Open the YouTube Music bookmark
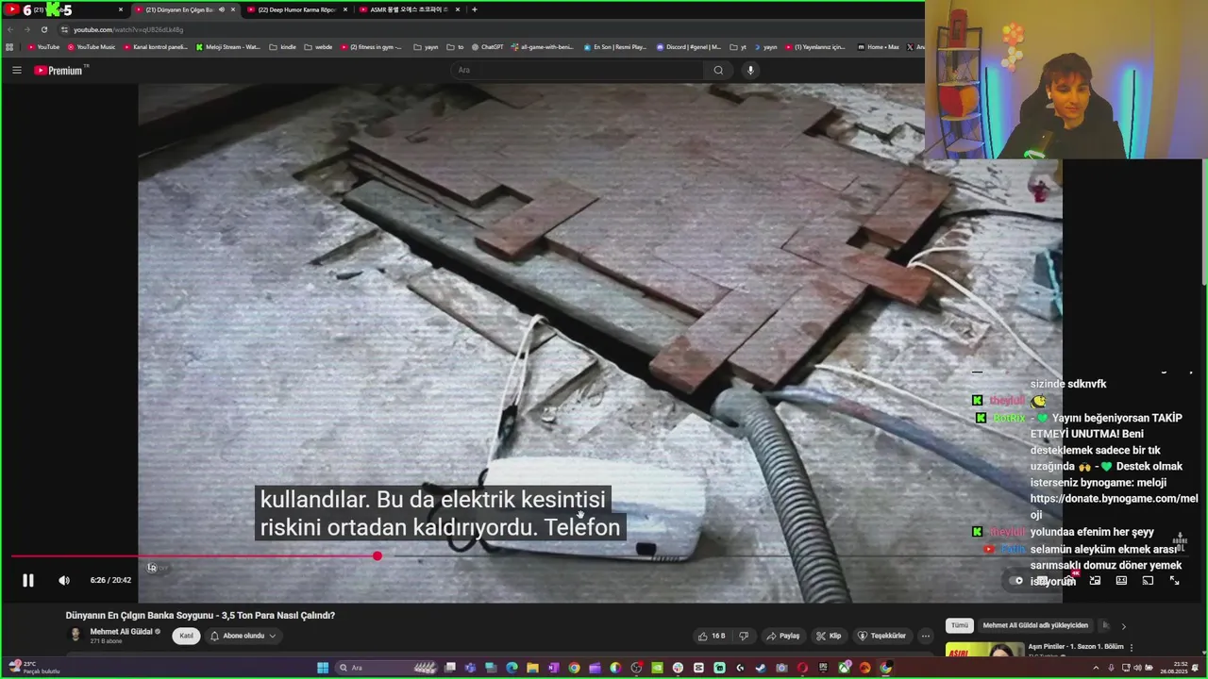Viewport: 1208px width, 679px height. 91,46
